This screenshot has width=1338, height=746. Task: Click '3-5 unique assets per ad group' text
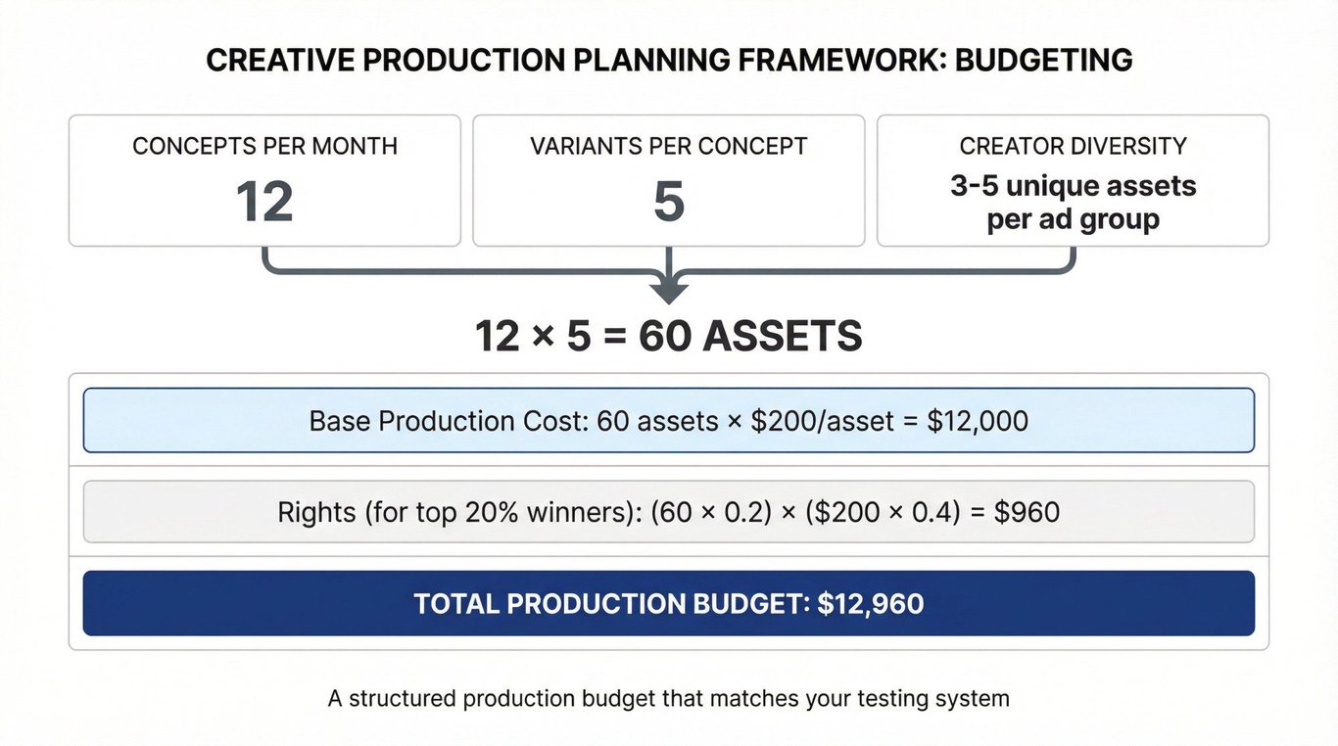point(1073,202)
